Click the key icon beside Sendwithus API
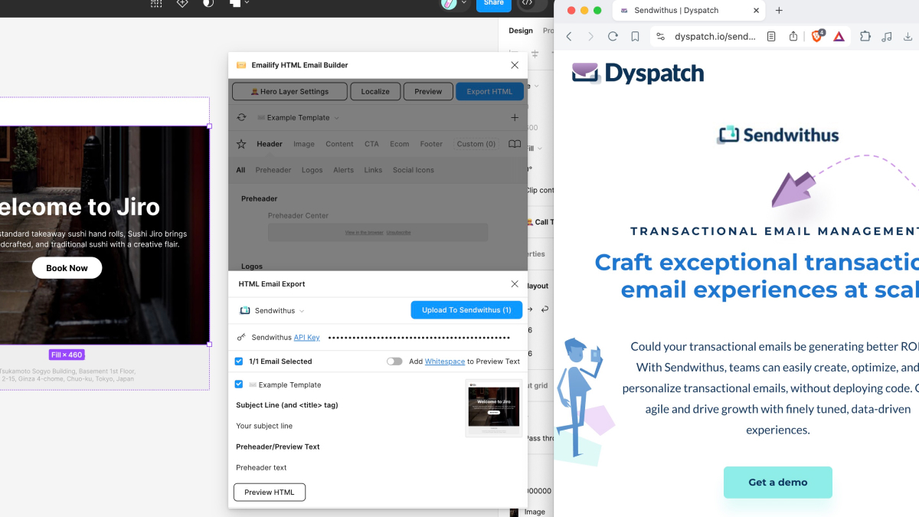The height and width of the screenshot is (517, 919). click(241, 337)
